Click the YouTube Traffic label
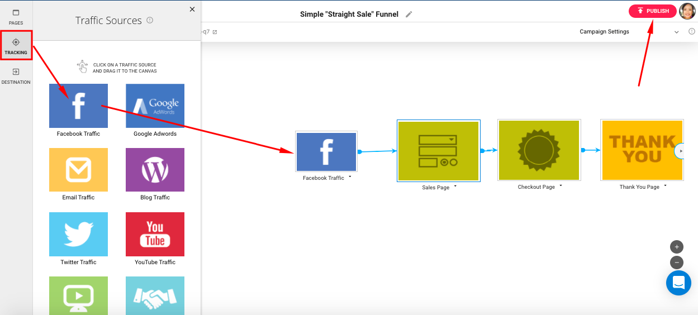This screenshot has width=698, height=315. pyautogui.click(x=155, y=262)
